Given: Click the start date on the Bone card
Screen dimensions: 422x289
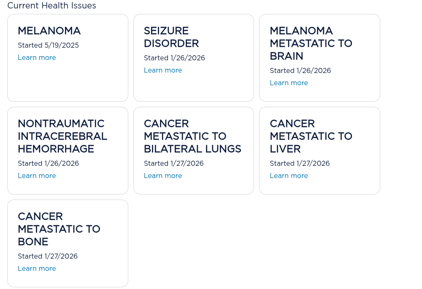Looking at the screenshot, I should (x=48, y=257).
